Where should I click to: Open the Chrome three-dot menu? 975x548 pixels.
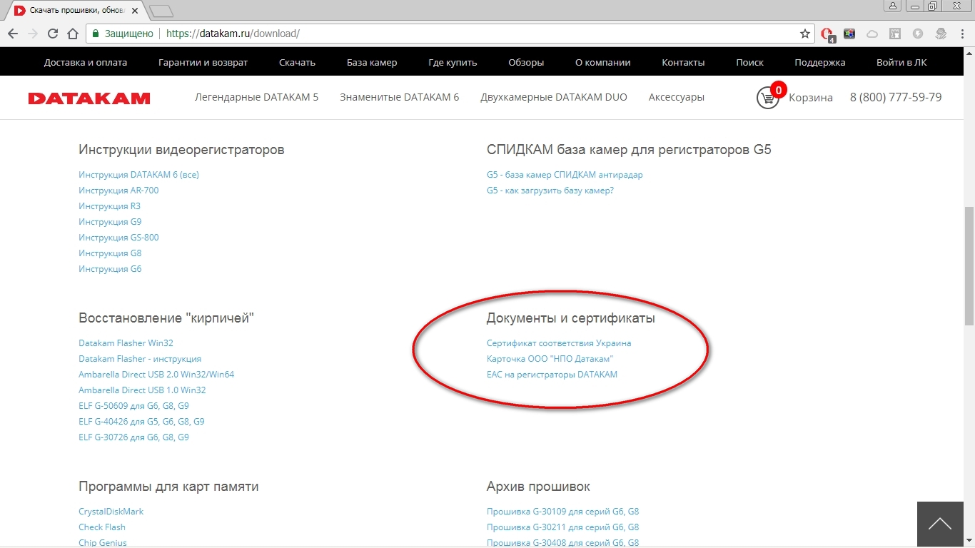point(963,34)
